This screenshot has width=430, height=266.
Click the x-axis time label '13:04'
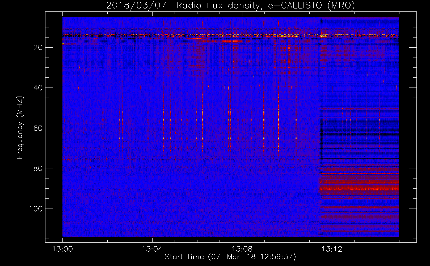point(152,249)
